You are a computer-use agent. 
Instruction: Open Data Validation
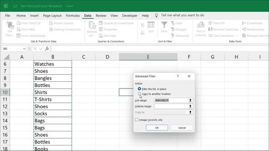(221, 36)
